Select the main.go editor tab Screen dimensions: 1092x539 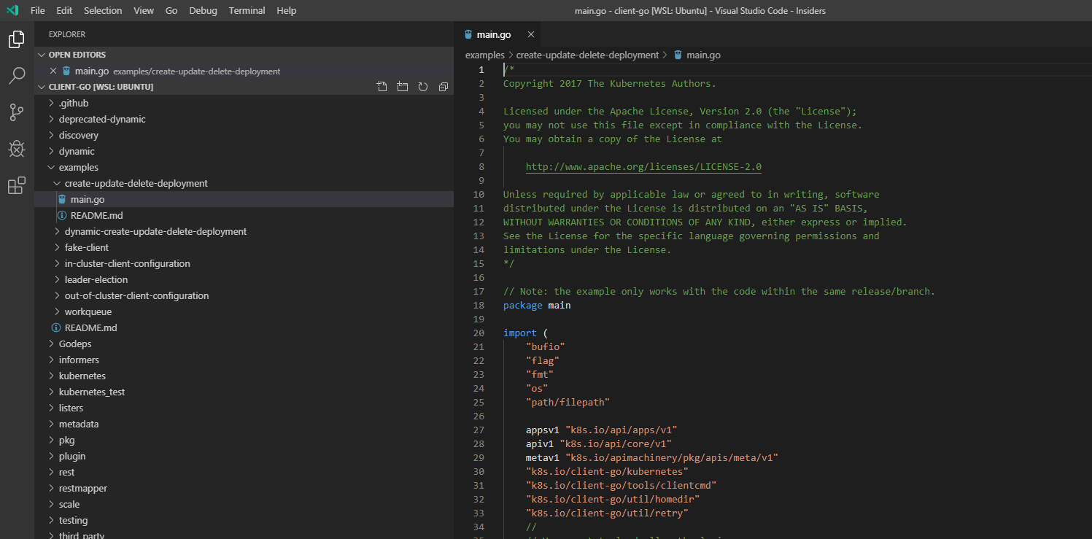click(498, 34)
